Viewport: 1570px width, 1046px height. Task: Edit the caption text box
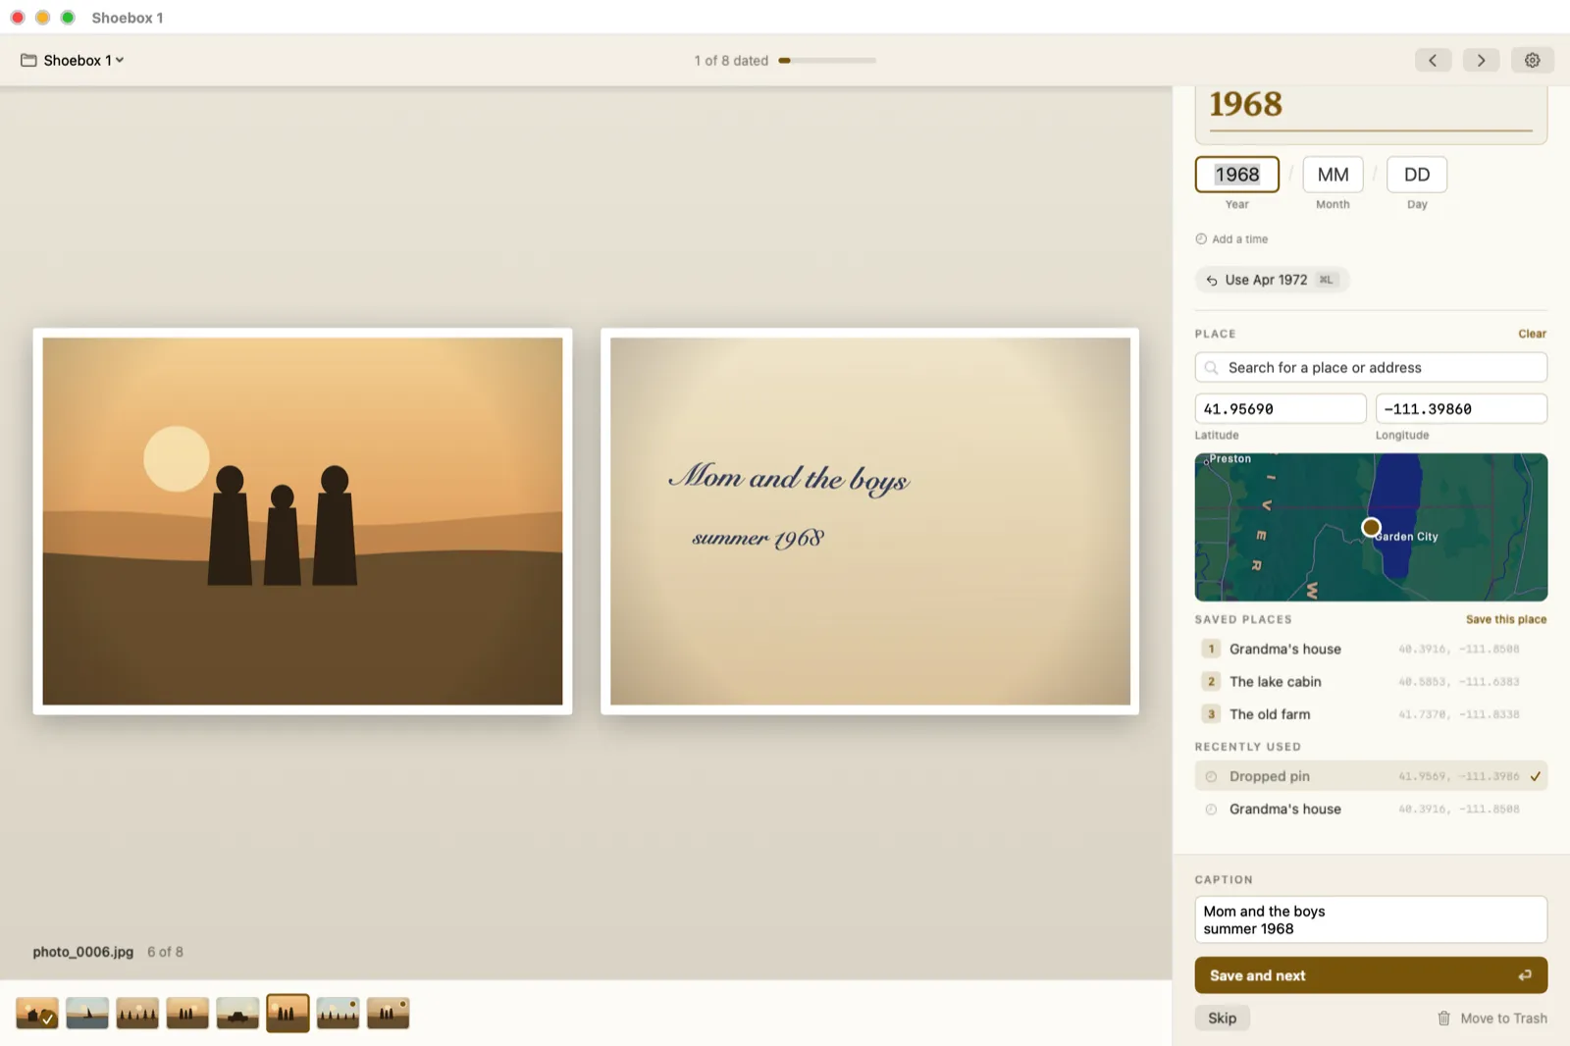click(1371, 920)
